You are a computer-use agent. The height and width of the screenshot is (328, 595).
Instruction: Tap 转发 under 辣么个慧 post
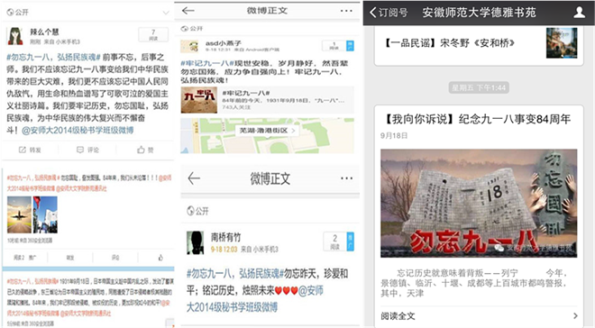click(x=30, y=150)
